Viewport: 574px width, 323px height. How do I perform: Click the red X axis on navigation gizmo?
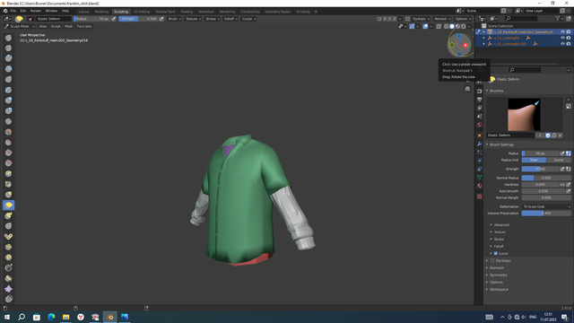click(x=465, y=45)
